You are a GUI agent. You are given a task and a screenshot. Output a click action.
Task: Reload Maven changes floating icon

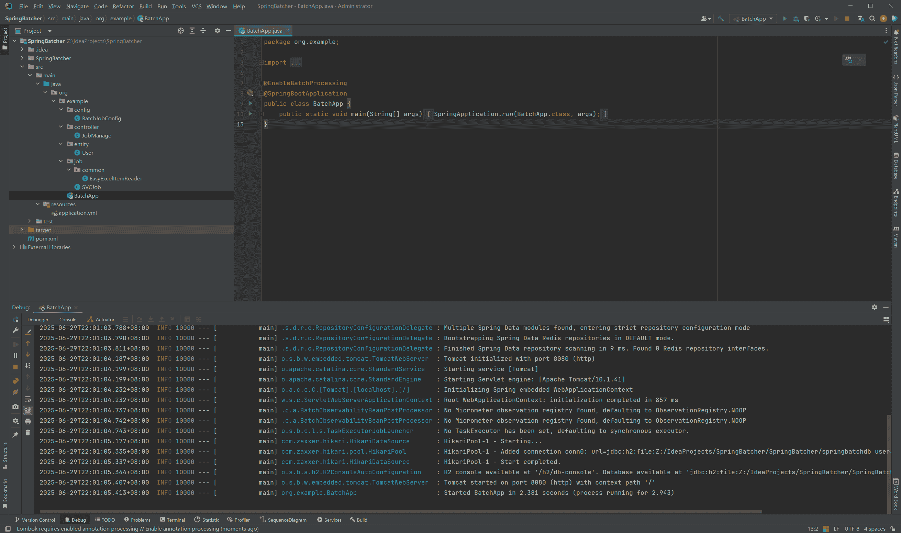(x=848, y=59)
